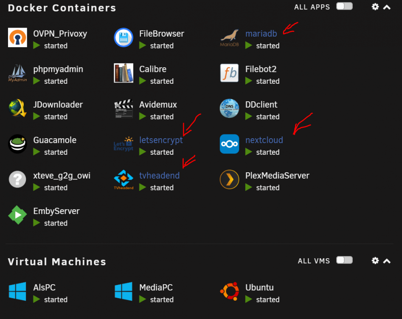This screenshot has width=402, height=319.
Task: Click the Guacamole name text
Action: click(x=55, y=140)
